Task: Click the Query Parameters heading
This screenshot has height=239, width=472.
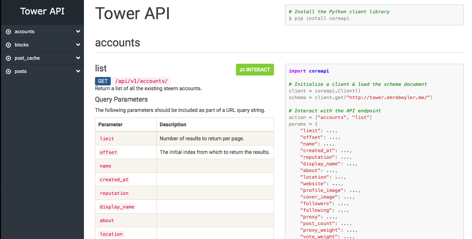Action: [121, 99]
